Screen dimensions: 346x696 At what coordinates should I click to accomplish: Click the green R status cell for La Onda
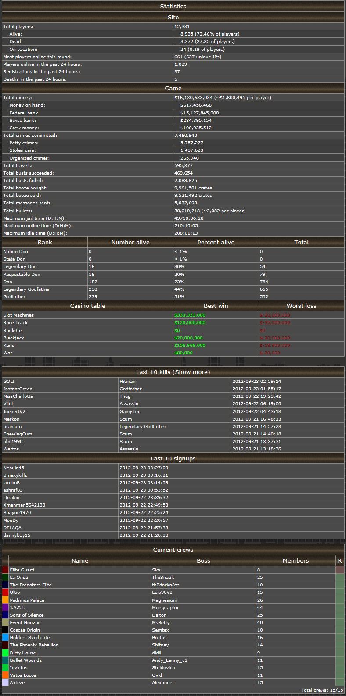pos(340,578)
